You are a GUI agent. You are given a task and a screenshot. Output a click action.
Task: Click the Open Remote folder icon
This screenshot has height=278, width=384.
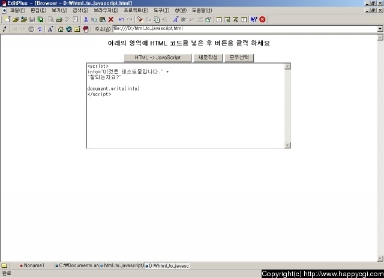click(x=24, y=19)
